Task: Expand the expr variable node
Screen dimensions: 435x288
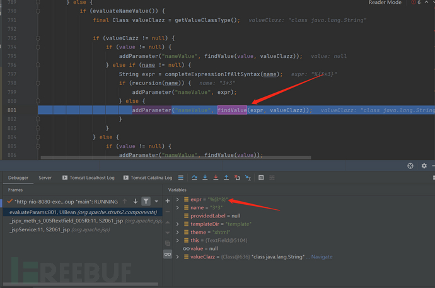Action: 178,200
